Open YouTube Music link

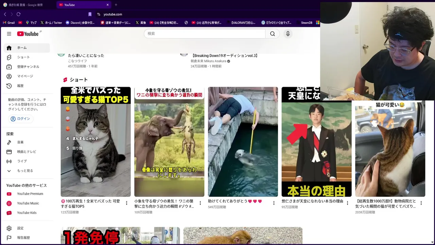(27, 203)
